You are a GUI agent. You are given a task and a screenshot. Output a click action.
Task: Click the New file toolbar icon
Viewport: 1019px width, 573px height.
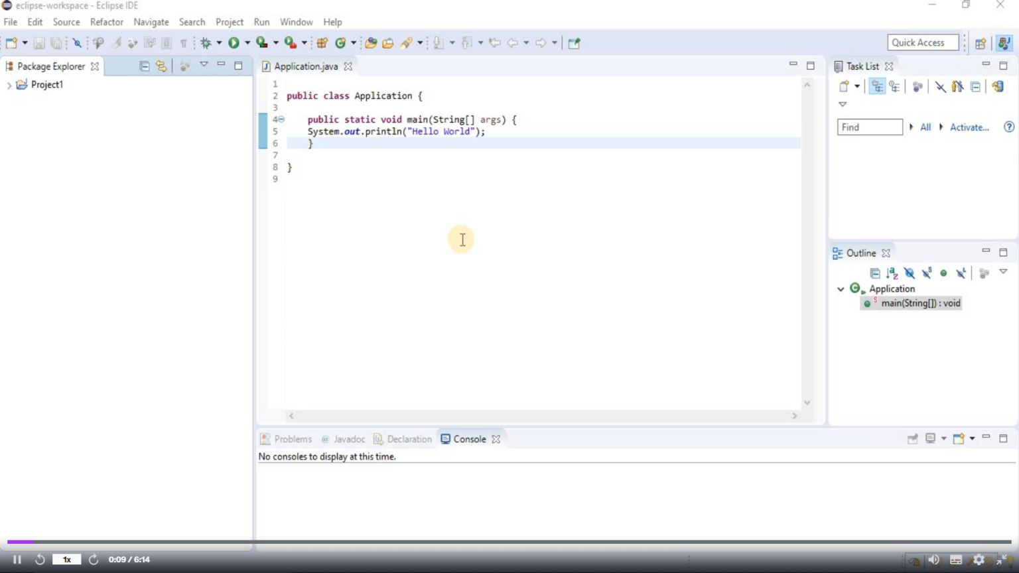(x=11, y=43)
